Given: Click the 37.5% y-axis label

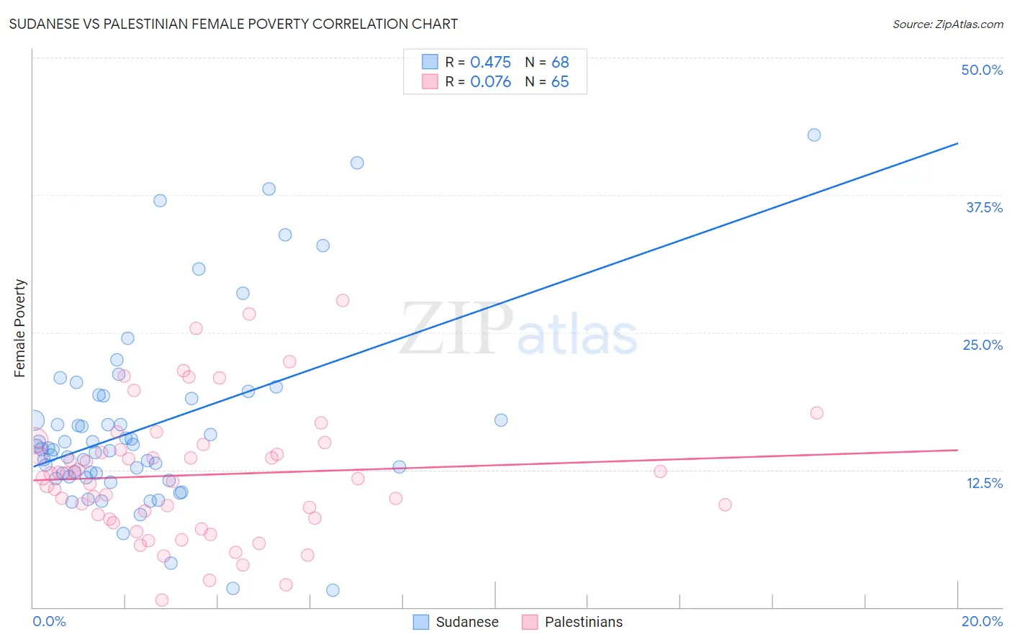Looking at the screenshot, I should click(984, 207).
